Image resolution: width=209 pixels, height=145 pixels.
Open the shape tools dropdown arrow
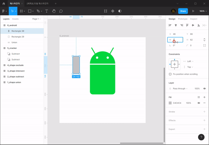33,11
